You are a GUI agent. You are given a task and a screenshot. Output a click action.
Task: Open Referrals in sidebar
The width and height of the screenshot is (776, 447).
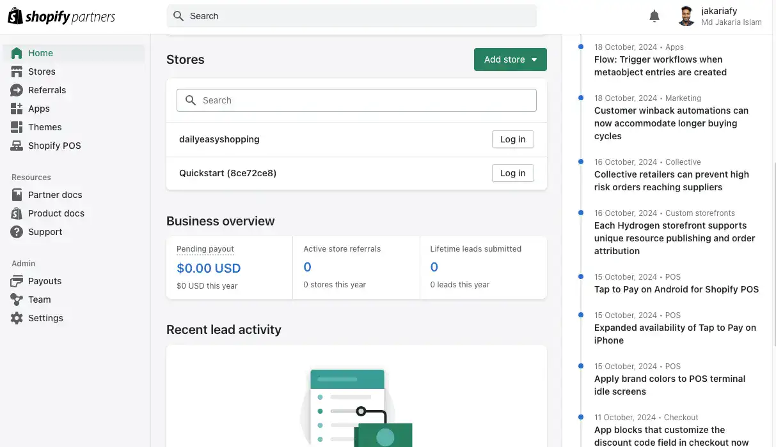pyautogui.click(x=74, y=90)
